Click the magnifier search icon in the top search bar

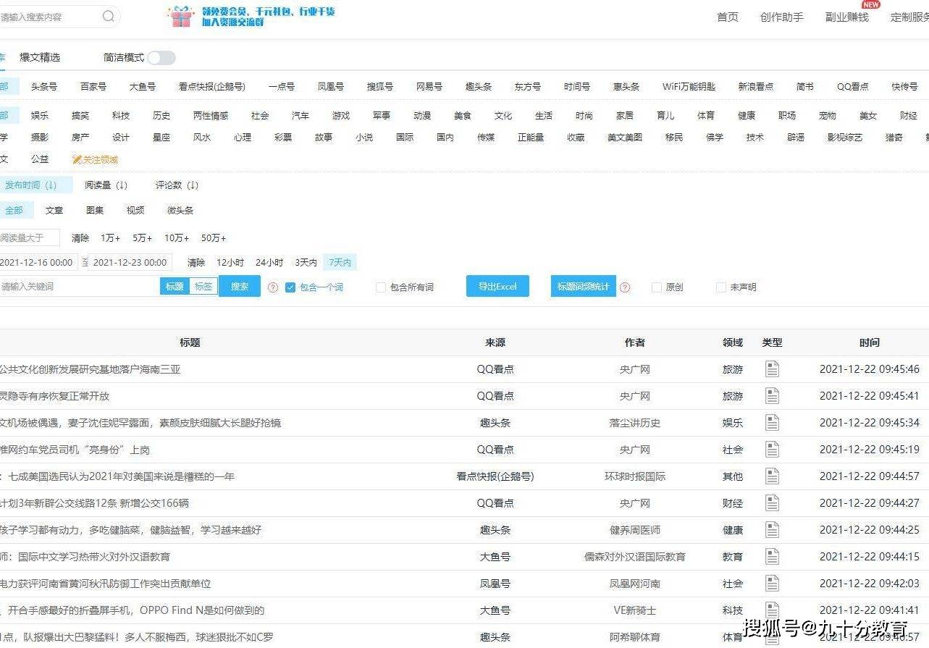107,15
